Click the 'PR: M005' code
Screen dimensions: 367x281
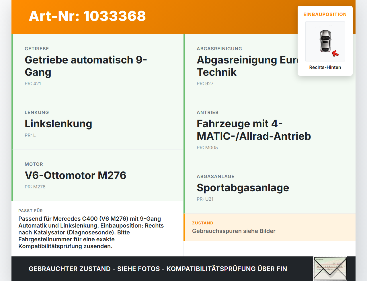[x=207, y=148]
